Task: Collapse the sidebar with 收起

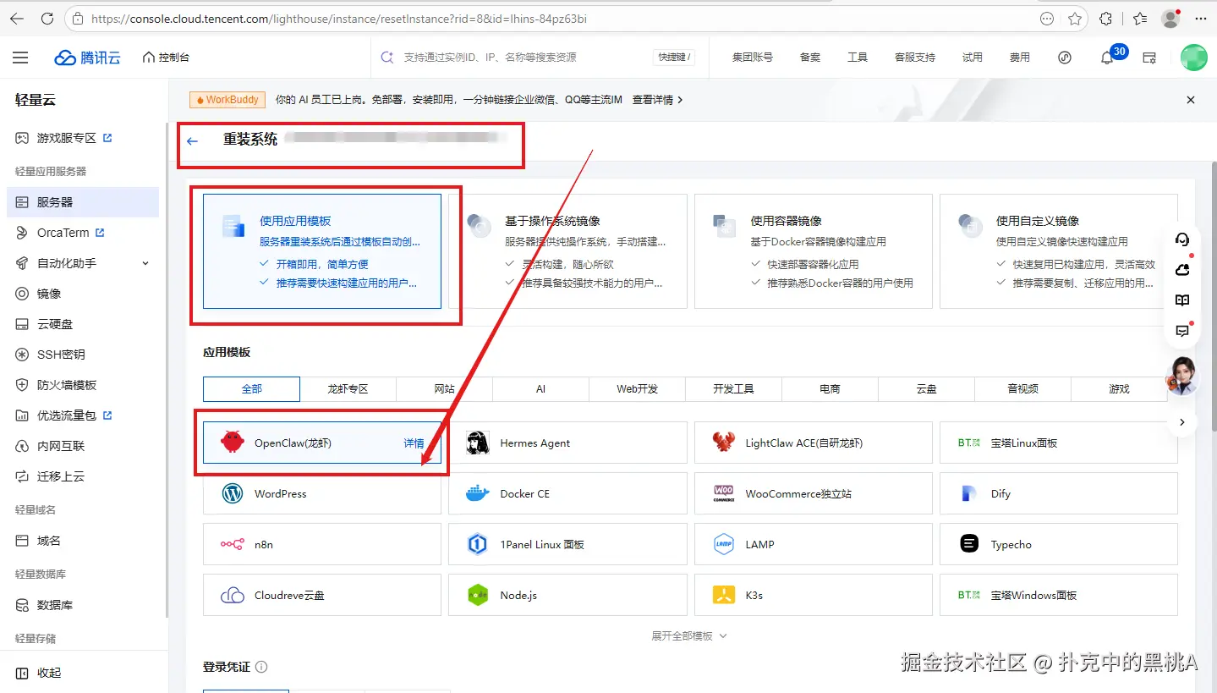Action: (x=39, y=673)
